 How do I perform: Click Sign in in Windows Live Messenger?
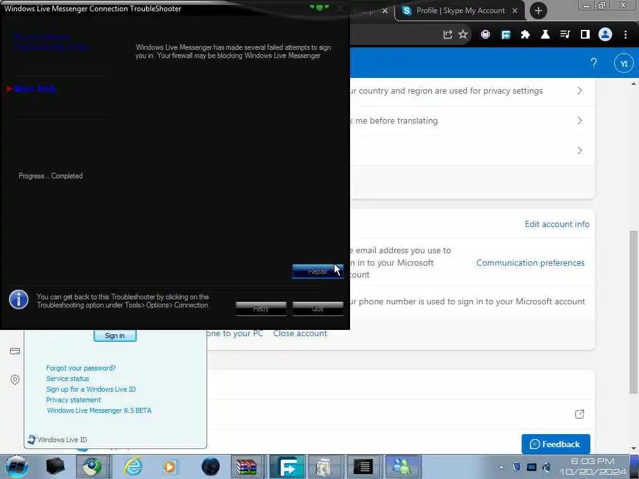115,336
